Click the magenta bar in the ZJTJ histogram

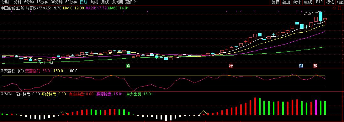316,107
